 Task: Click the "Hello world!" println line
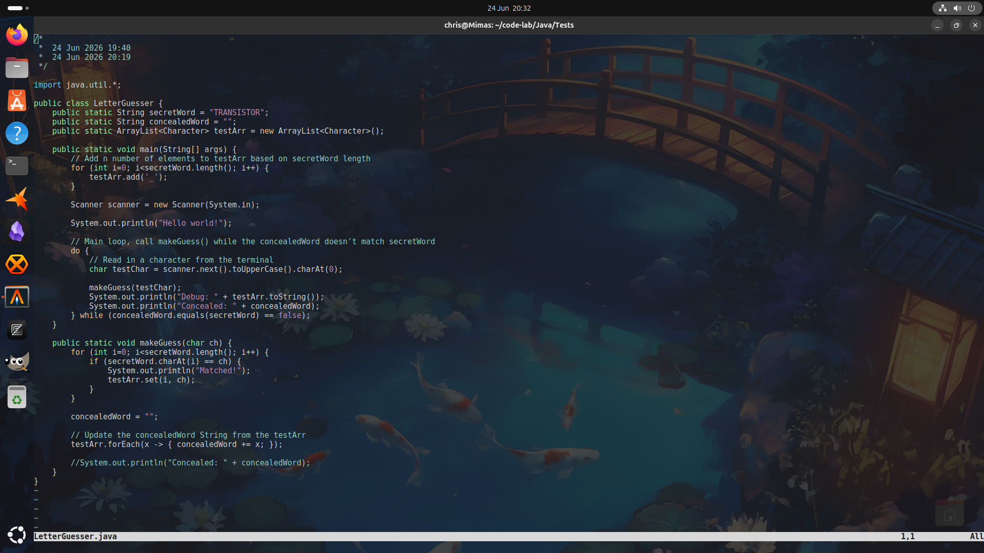click(151, 223)
